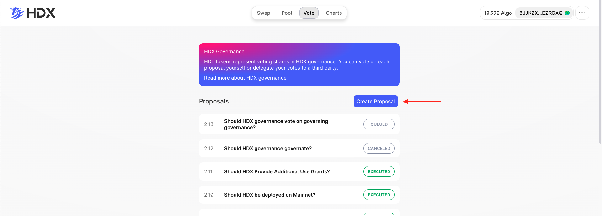
Task: Open proposal 2.13 about governing governance
Action: pos(276,124)
